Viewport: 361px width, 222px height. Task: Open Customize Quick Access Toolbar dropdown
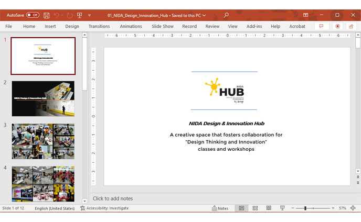89,15
